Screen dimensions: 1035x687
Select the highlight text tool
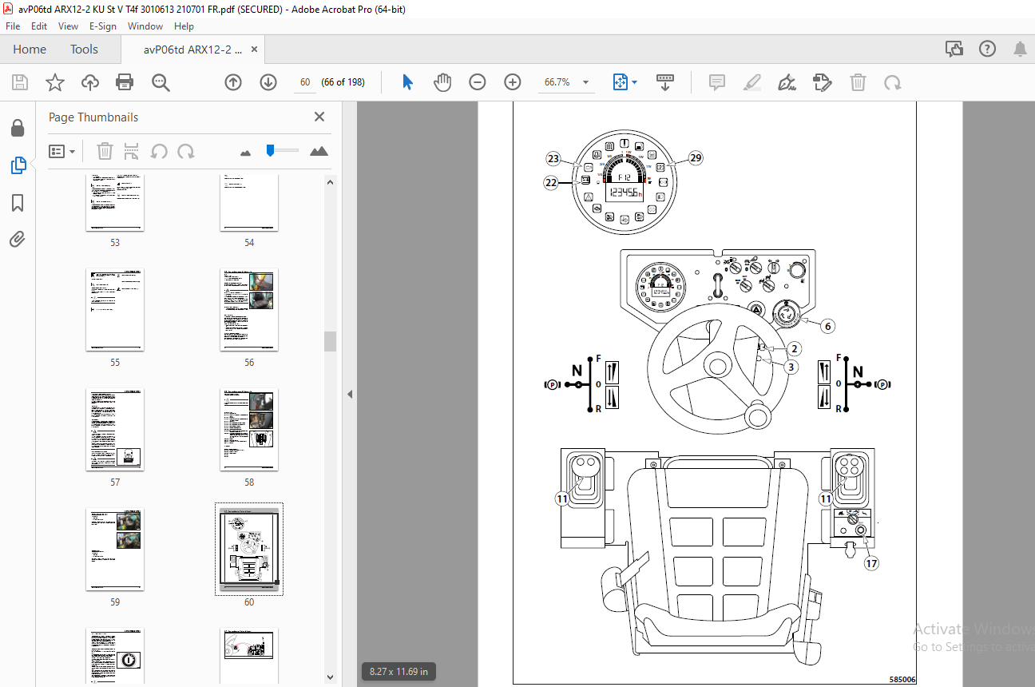click(x=751, y=82)
